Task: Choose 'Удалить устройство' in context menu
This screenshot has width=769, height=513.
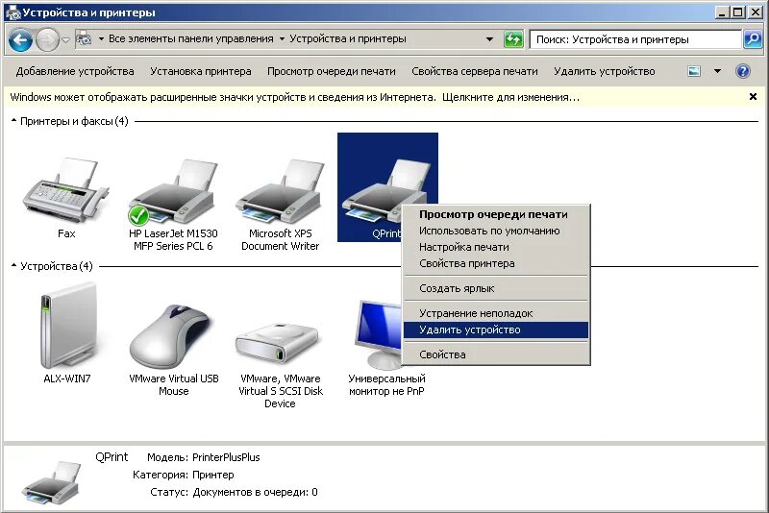Action: 496,330
